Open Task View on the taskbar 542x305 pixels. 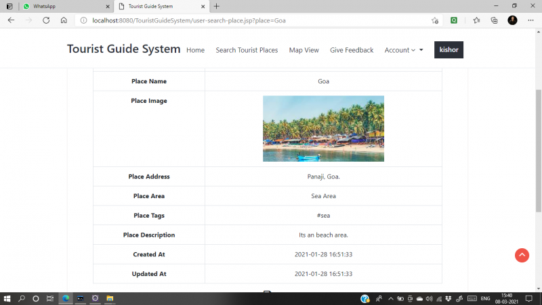pos(50,298)
